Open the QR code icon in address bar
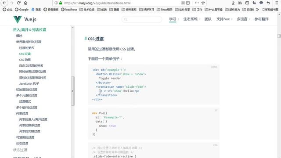The image size is (281, 158). click(x=183, y=3)
